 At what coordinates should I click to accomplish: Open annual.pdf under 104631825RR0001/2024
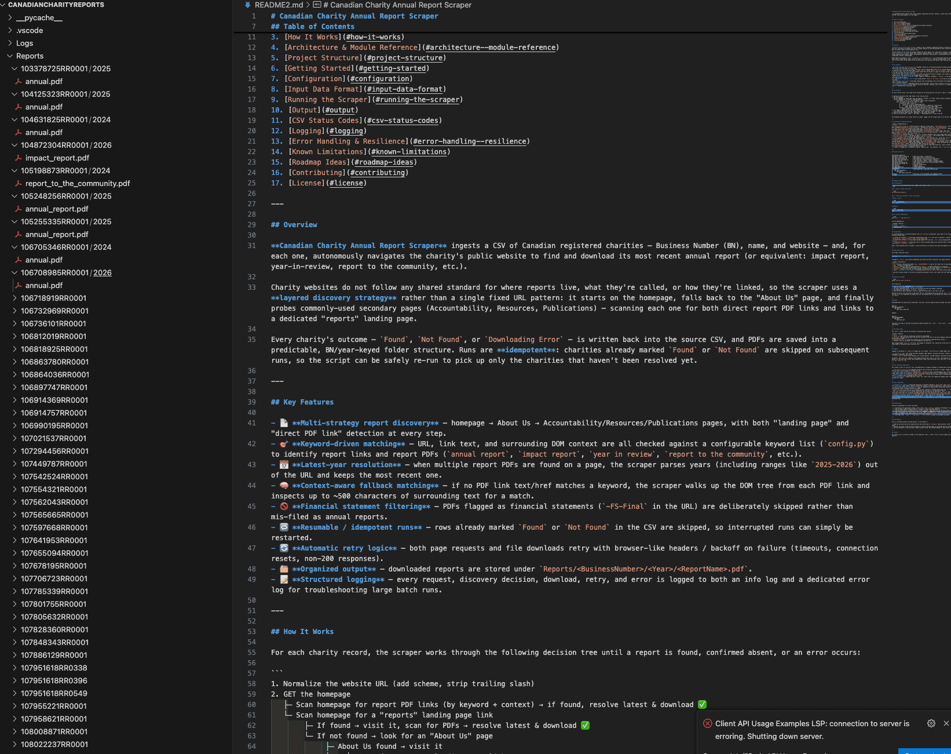[x=44, y=133]
